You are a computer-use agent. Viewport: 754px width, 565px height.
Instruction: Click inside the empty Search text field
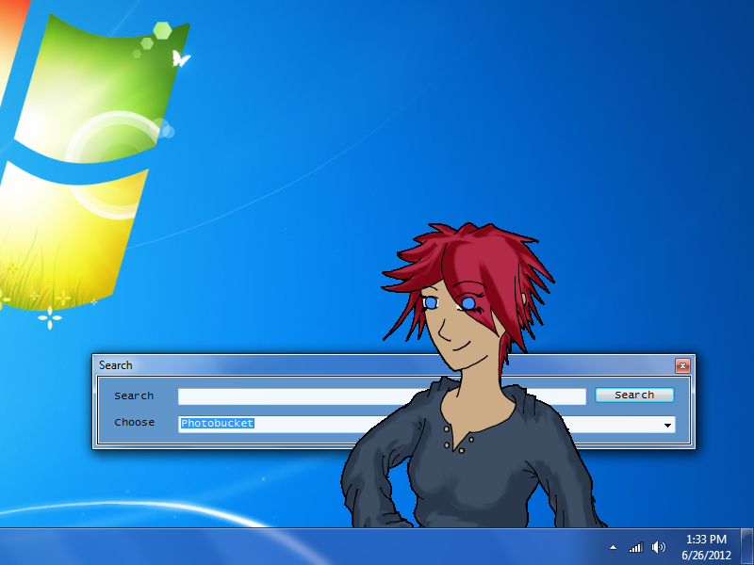[377, 395]
